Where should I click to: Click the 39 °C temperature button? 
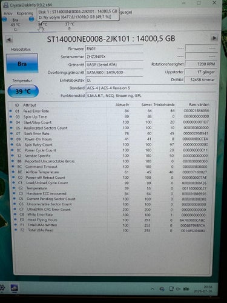(x=23, y=92)
